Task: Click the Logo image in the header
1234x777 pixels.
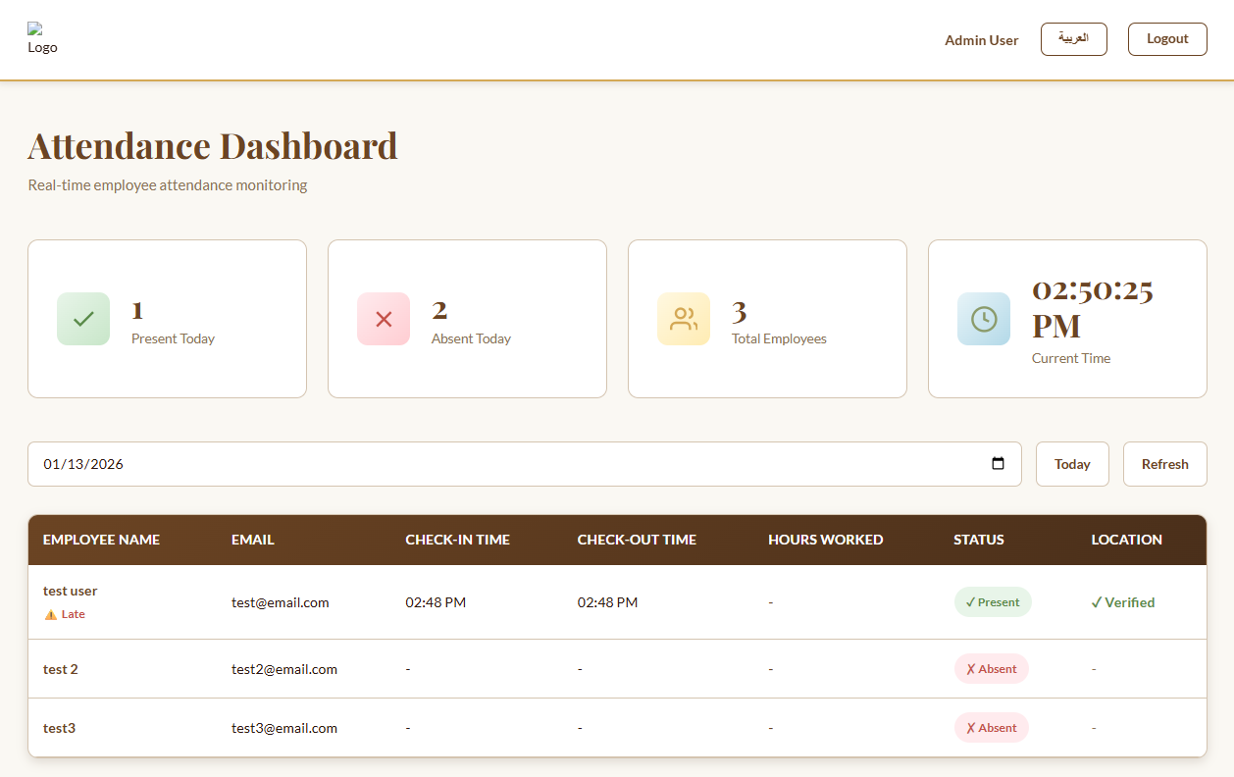Action: click(42, 38)
